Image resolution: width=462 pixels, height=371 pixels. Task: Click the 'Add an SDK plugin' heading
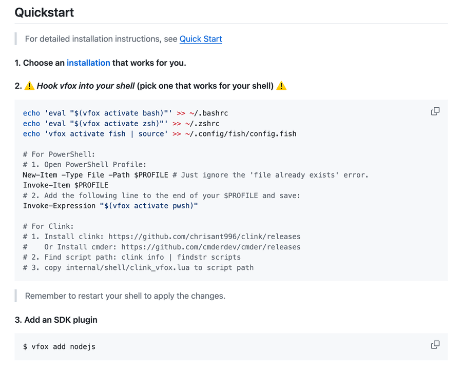56,320
